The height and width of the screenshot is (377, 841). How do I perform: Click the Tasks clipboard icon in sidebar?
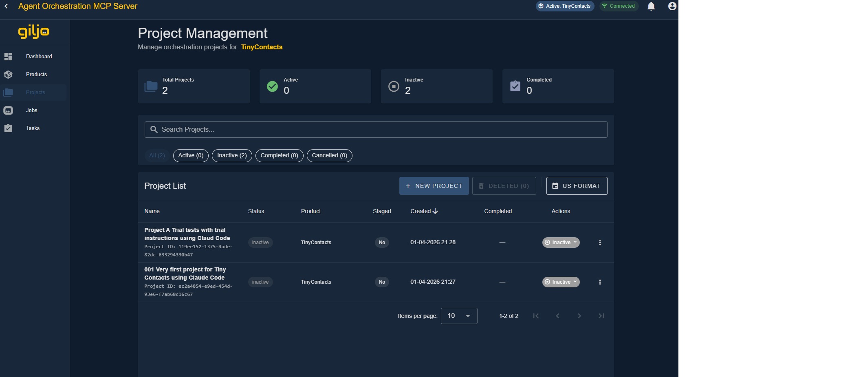[8, 128]
